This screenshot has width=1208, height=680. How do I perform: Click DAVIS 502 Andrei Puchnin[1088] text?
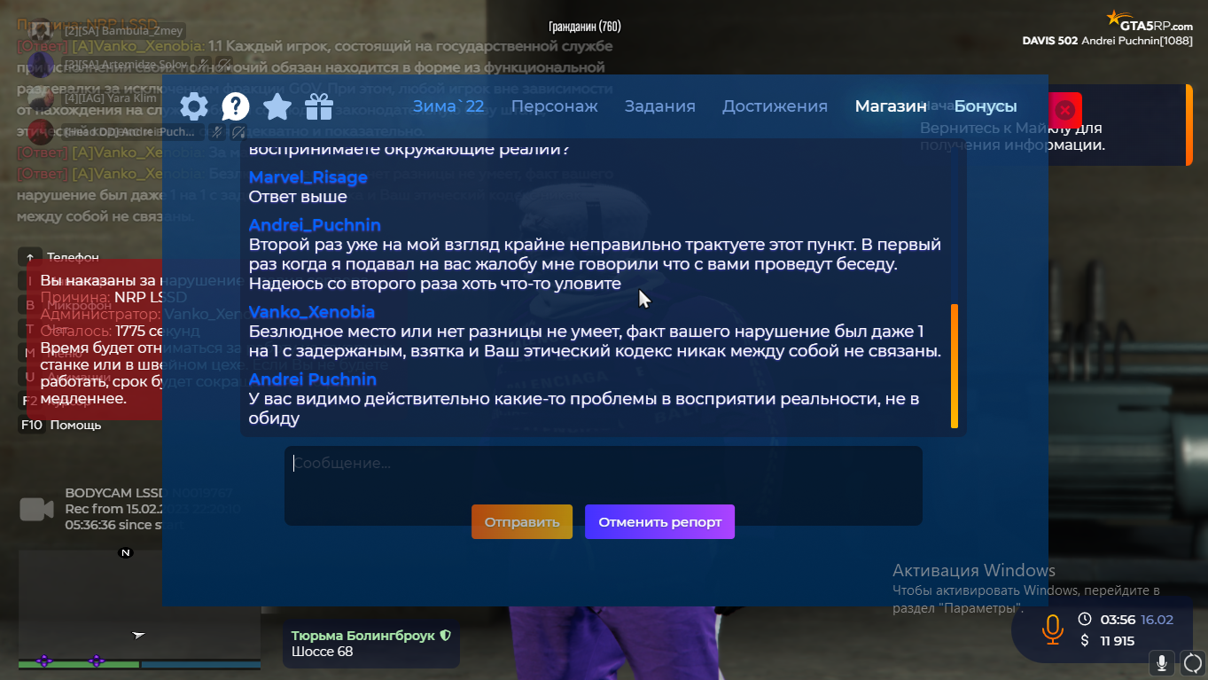(x=1107, y=41)
